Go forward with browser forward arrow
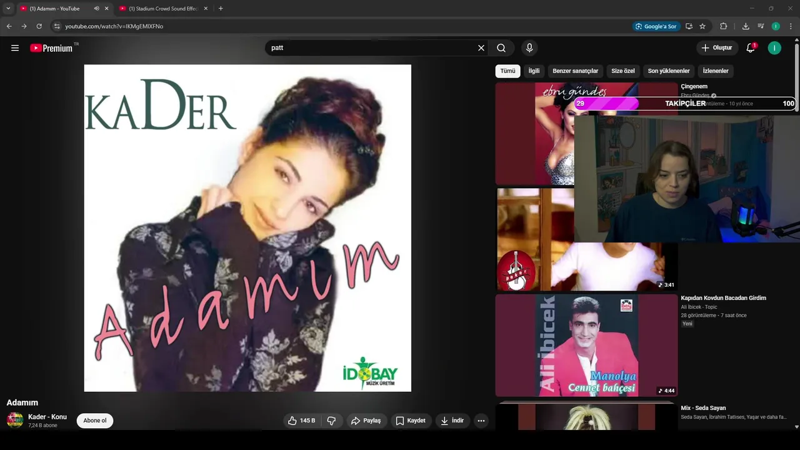Viewport: 800px width, 450px height. pos(24,26)
